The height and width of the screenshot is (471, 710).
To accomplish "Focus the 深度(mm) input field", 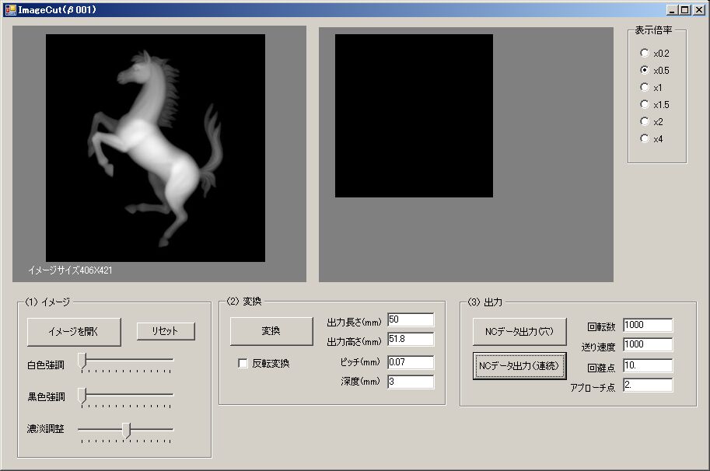I will [x=411, y=382].
